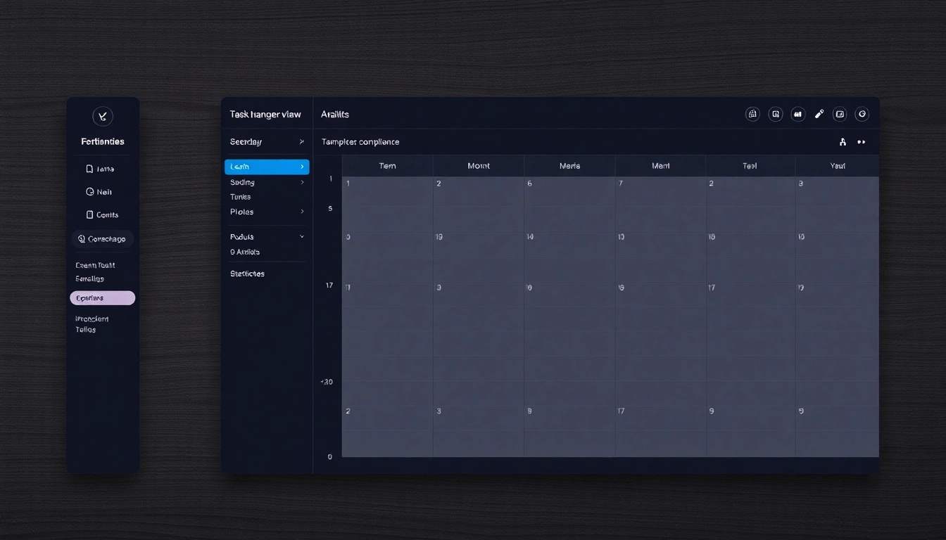Click the building icon in the top toolbar
Image resolution: width=946 pixels, height=540 pixels.
click(x=752, y=114)
